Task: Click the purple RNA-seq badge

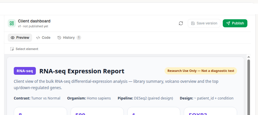Action: coord(25,71)
